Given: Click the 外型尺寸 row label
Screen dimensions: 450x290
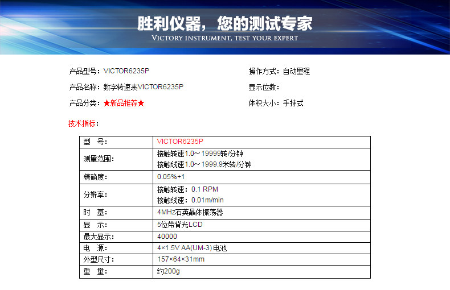Looking at the screenshot, I should [x=99, y=259].
